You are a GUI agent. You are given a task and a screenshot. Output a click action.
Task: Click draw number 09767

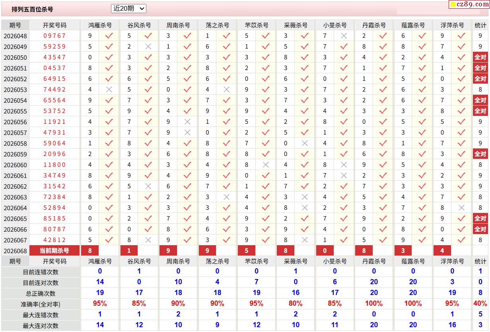coord(54,35)
